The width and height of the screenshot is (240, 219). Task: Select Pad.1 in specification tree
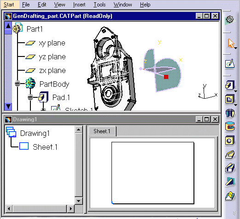pos(61,97)
